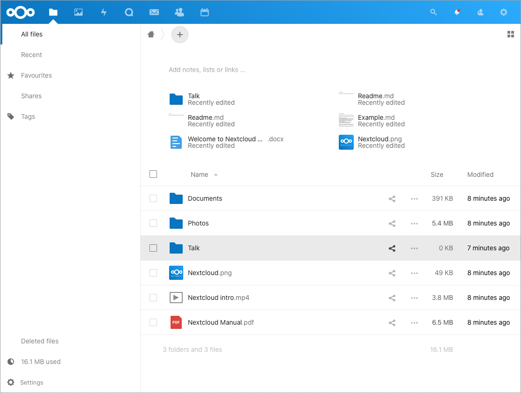Share Nextcloud intro.mp4
Screen dimensions: 521x393
point(392,298)
